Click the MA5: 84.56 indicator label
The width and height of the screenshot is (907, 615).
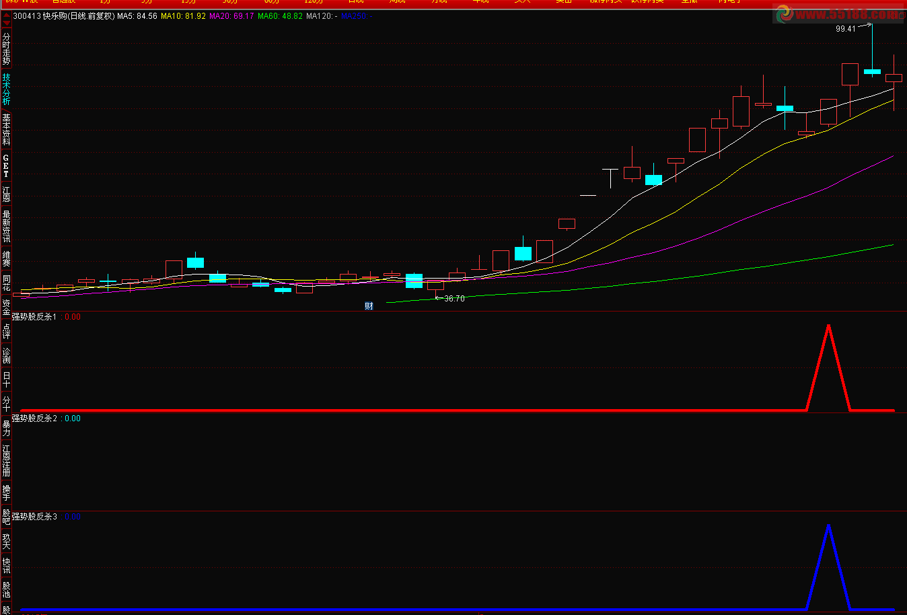pos(137,16)
